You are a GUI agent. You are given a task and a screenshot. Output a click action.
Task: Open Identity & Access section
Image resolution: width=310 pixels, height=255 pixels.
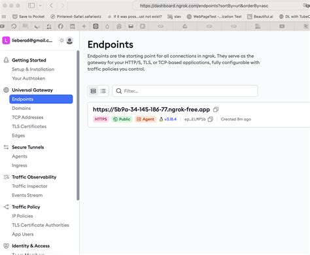31,246
